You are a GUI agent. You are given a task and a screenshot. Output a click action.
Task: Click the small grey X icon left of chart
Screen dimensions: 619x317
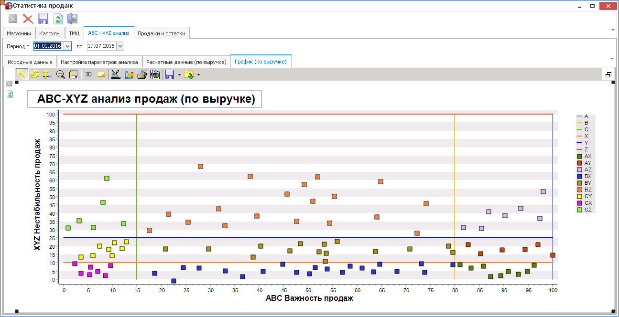point(9,84)
